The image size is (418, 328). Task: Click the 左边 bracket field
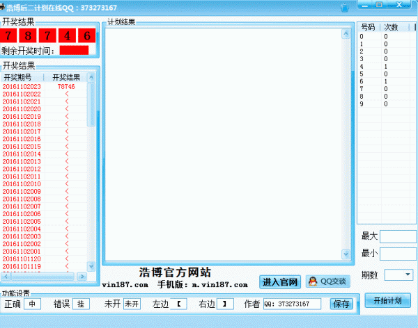(x=178, y=304)
